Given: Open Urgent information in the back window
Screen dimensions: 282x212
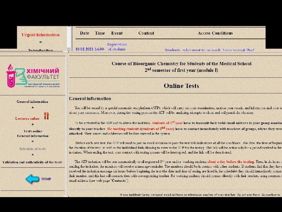Looking at the screenshot, I should tap(41, 35).
